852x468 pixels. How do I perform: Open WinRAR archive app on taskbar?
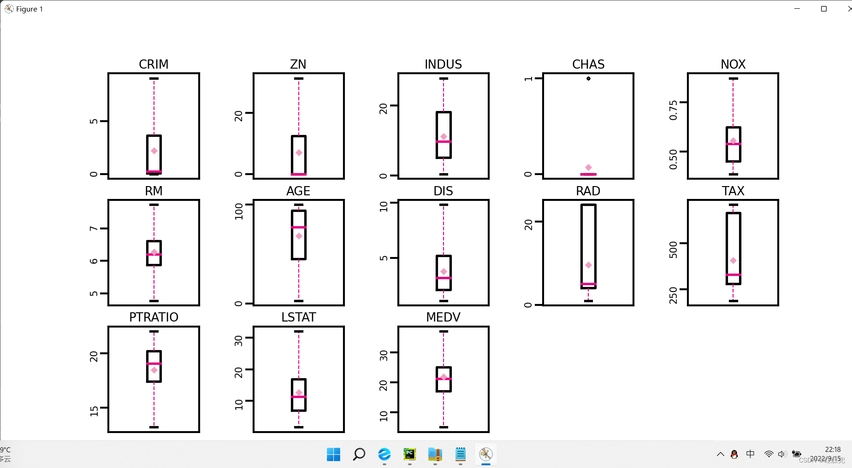pos(435,454)
